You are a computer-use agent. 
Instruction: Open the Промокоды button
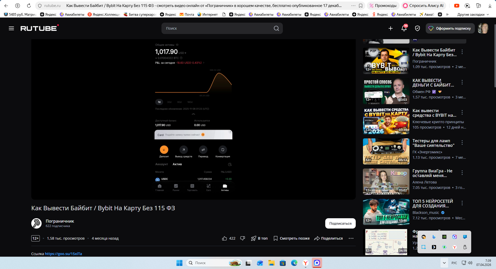(383, 6)
